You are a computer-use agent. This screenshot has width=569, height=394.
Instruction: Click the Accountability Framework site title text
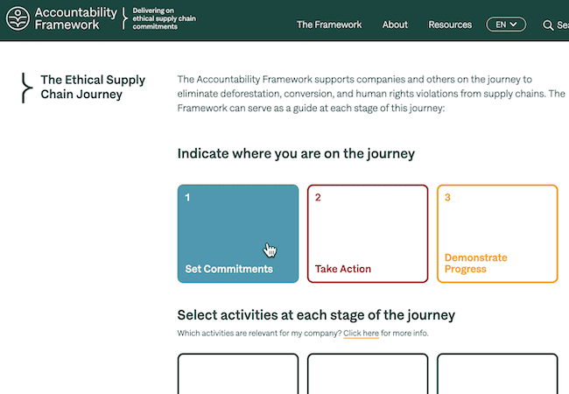point(76,18)
